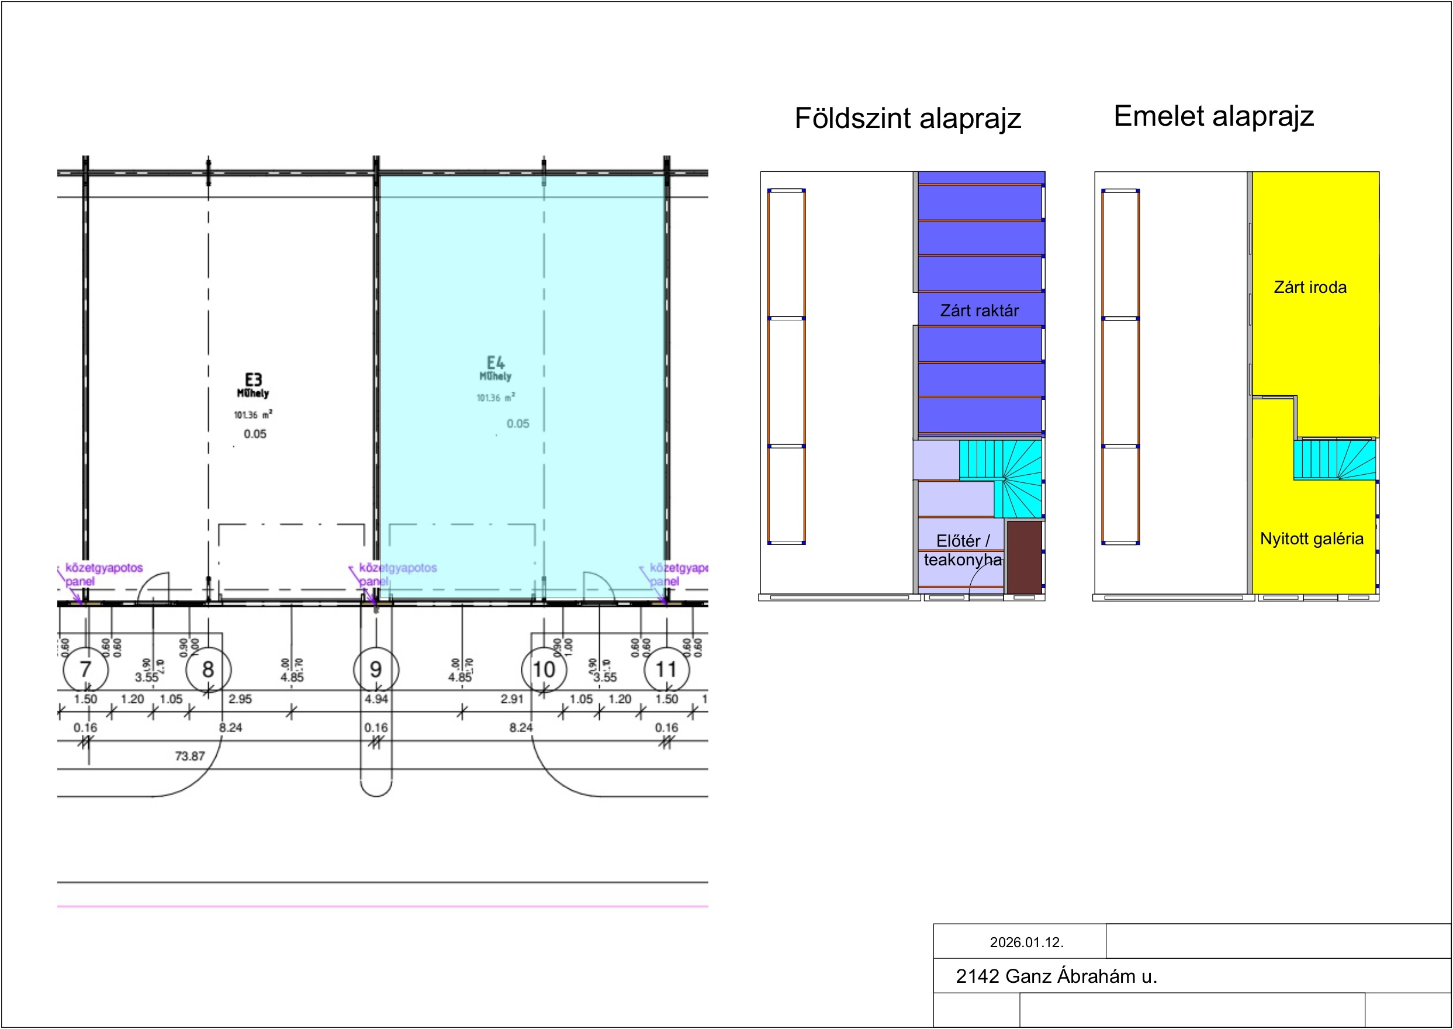Image resolution: width=1453 pixels, height=1029 pixels.
Task: Select the brown door rectangle beside Előtér
Action: (1024, 557)
